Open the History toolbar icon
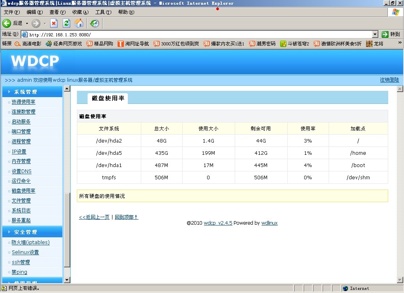The width and height of the screenshot is (404, 293). pos(94,23)
